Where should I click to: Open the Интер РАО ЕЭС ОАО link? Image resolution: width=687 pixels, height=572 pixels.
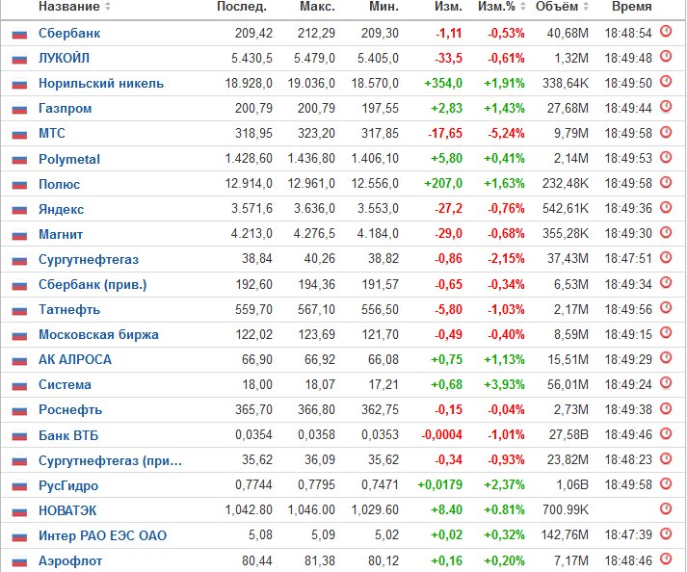coord(102,535)
